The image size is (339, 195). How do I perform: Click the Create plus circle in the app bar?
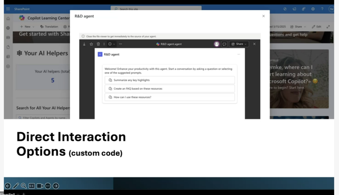coord(8,66)
